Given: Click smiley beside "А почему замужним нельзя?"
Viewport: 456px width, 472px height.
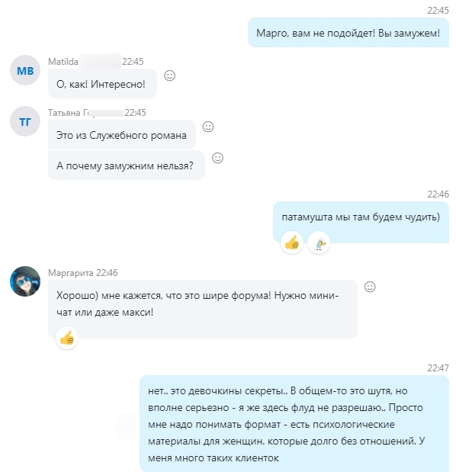Looking at the screenshot, I should point(217,158).
